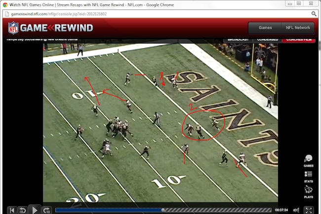Viewport: 321px width, 214px height.
Task: Click the Chrome icon in title bar
Action: [x=5, y=5]
